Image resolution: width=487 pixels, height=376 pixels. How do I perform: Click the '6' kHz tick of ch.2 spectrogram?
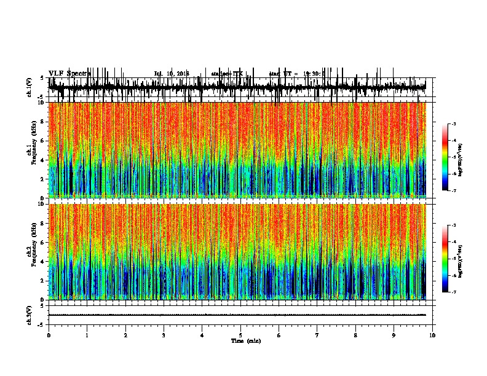(x=42, y=242)
